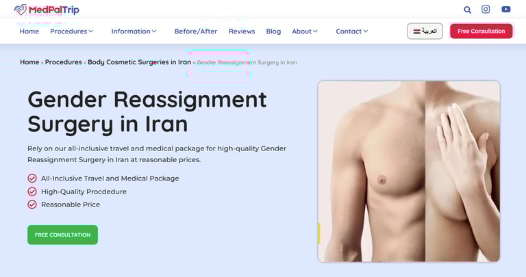
Task: Switch language to Arabic
Action: pos(425,31)
